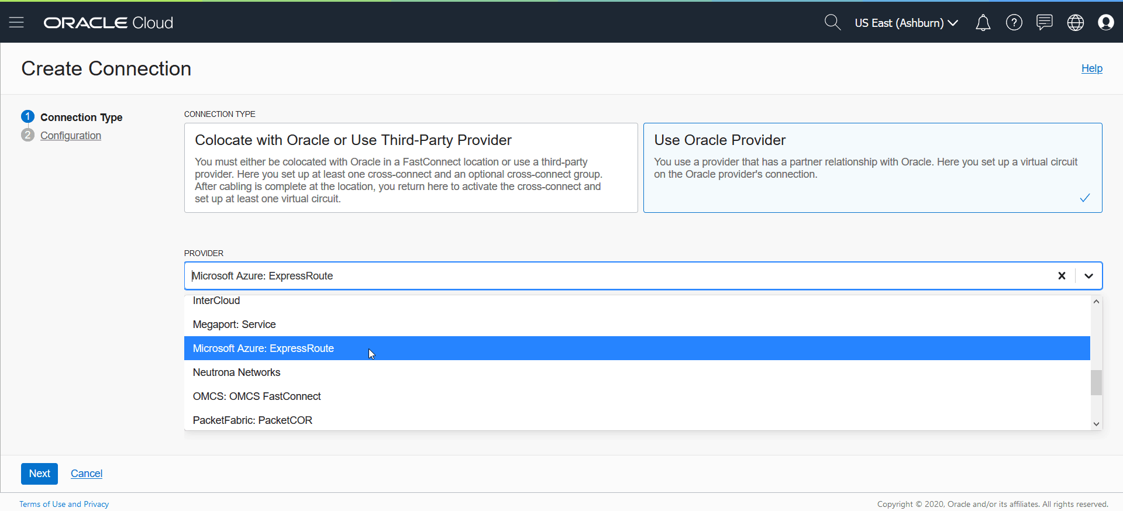Collapse the provider dropdown arrow
The image size is (1123, 511).
point(1088,276)
